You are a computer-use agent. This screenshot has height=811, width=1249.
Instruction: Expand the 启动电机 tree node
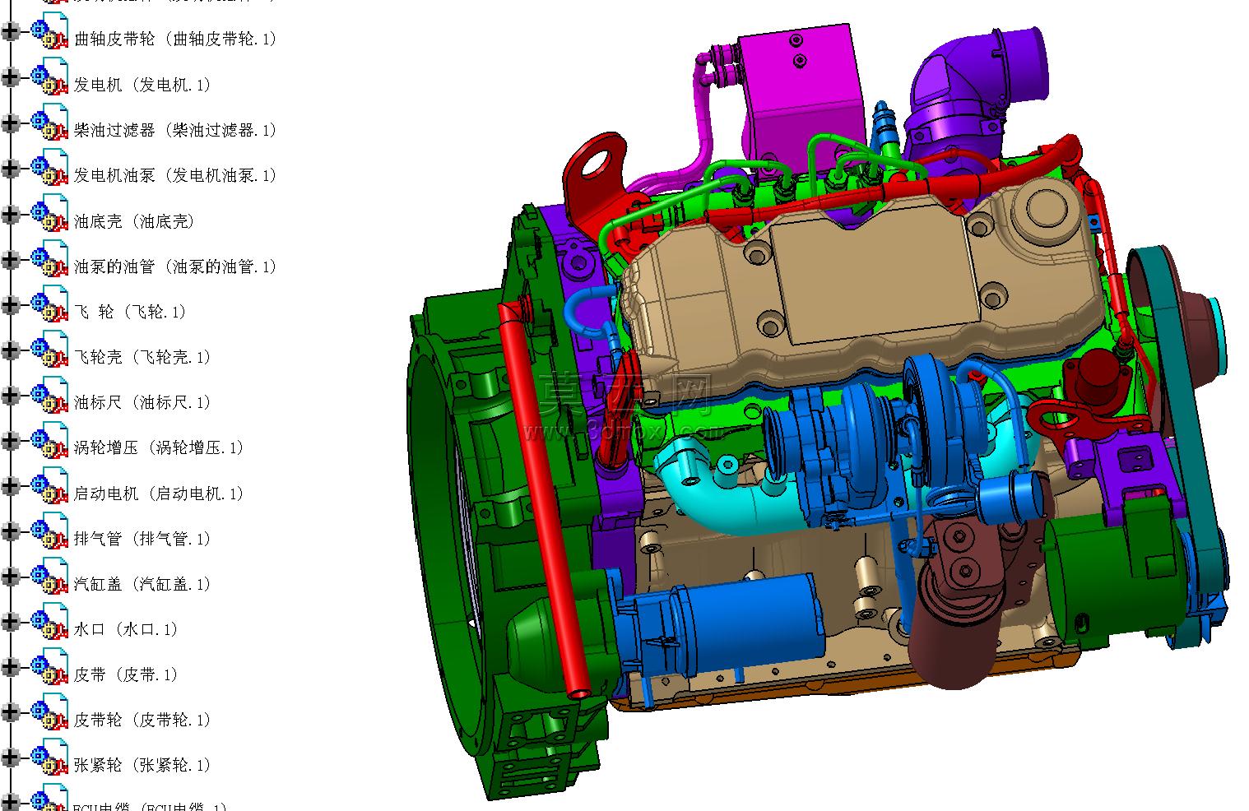(x=11, y=485)
